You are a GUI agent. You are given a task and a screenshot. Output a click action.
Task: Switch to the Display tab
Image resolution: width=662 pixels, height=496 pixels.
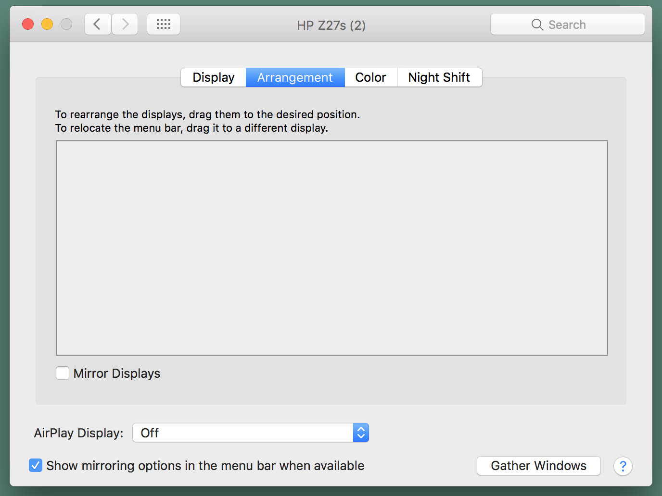pyautogui.click(x=213, y=77)
